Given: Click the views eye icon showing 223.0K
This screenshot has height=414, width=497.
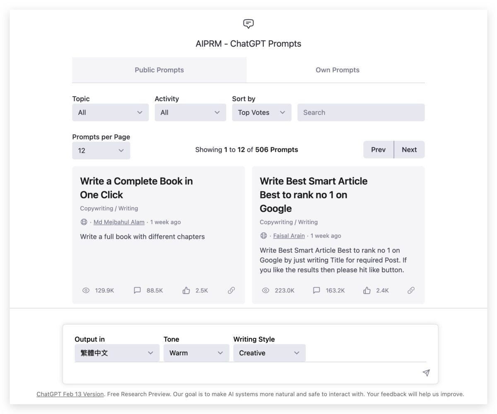Looking at the screenshot, I should (265, 290).
